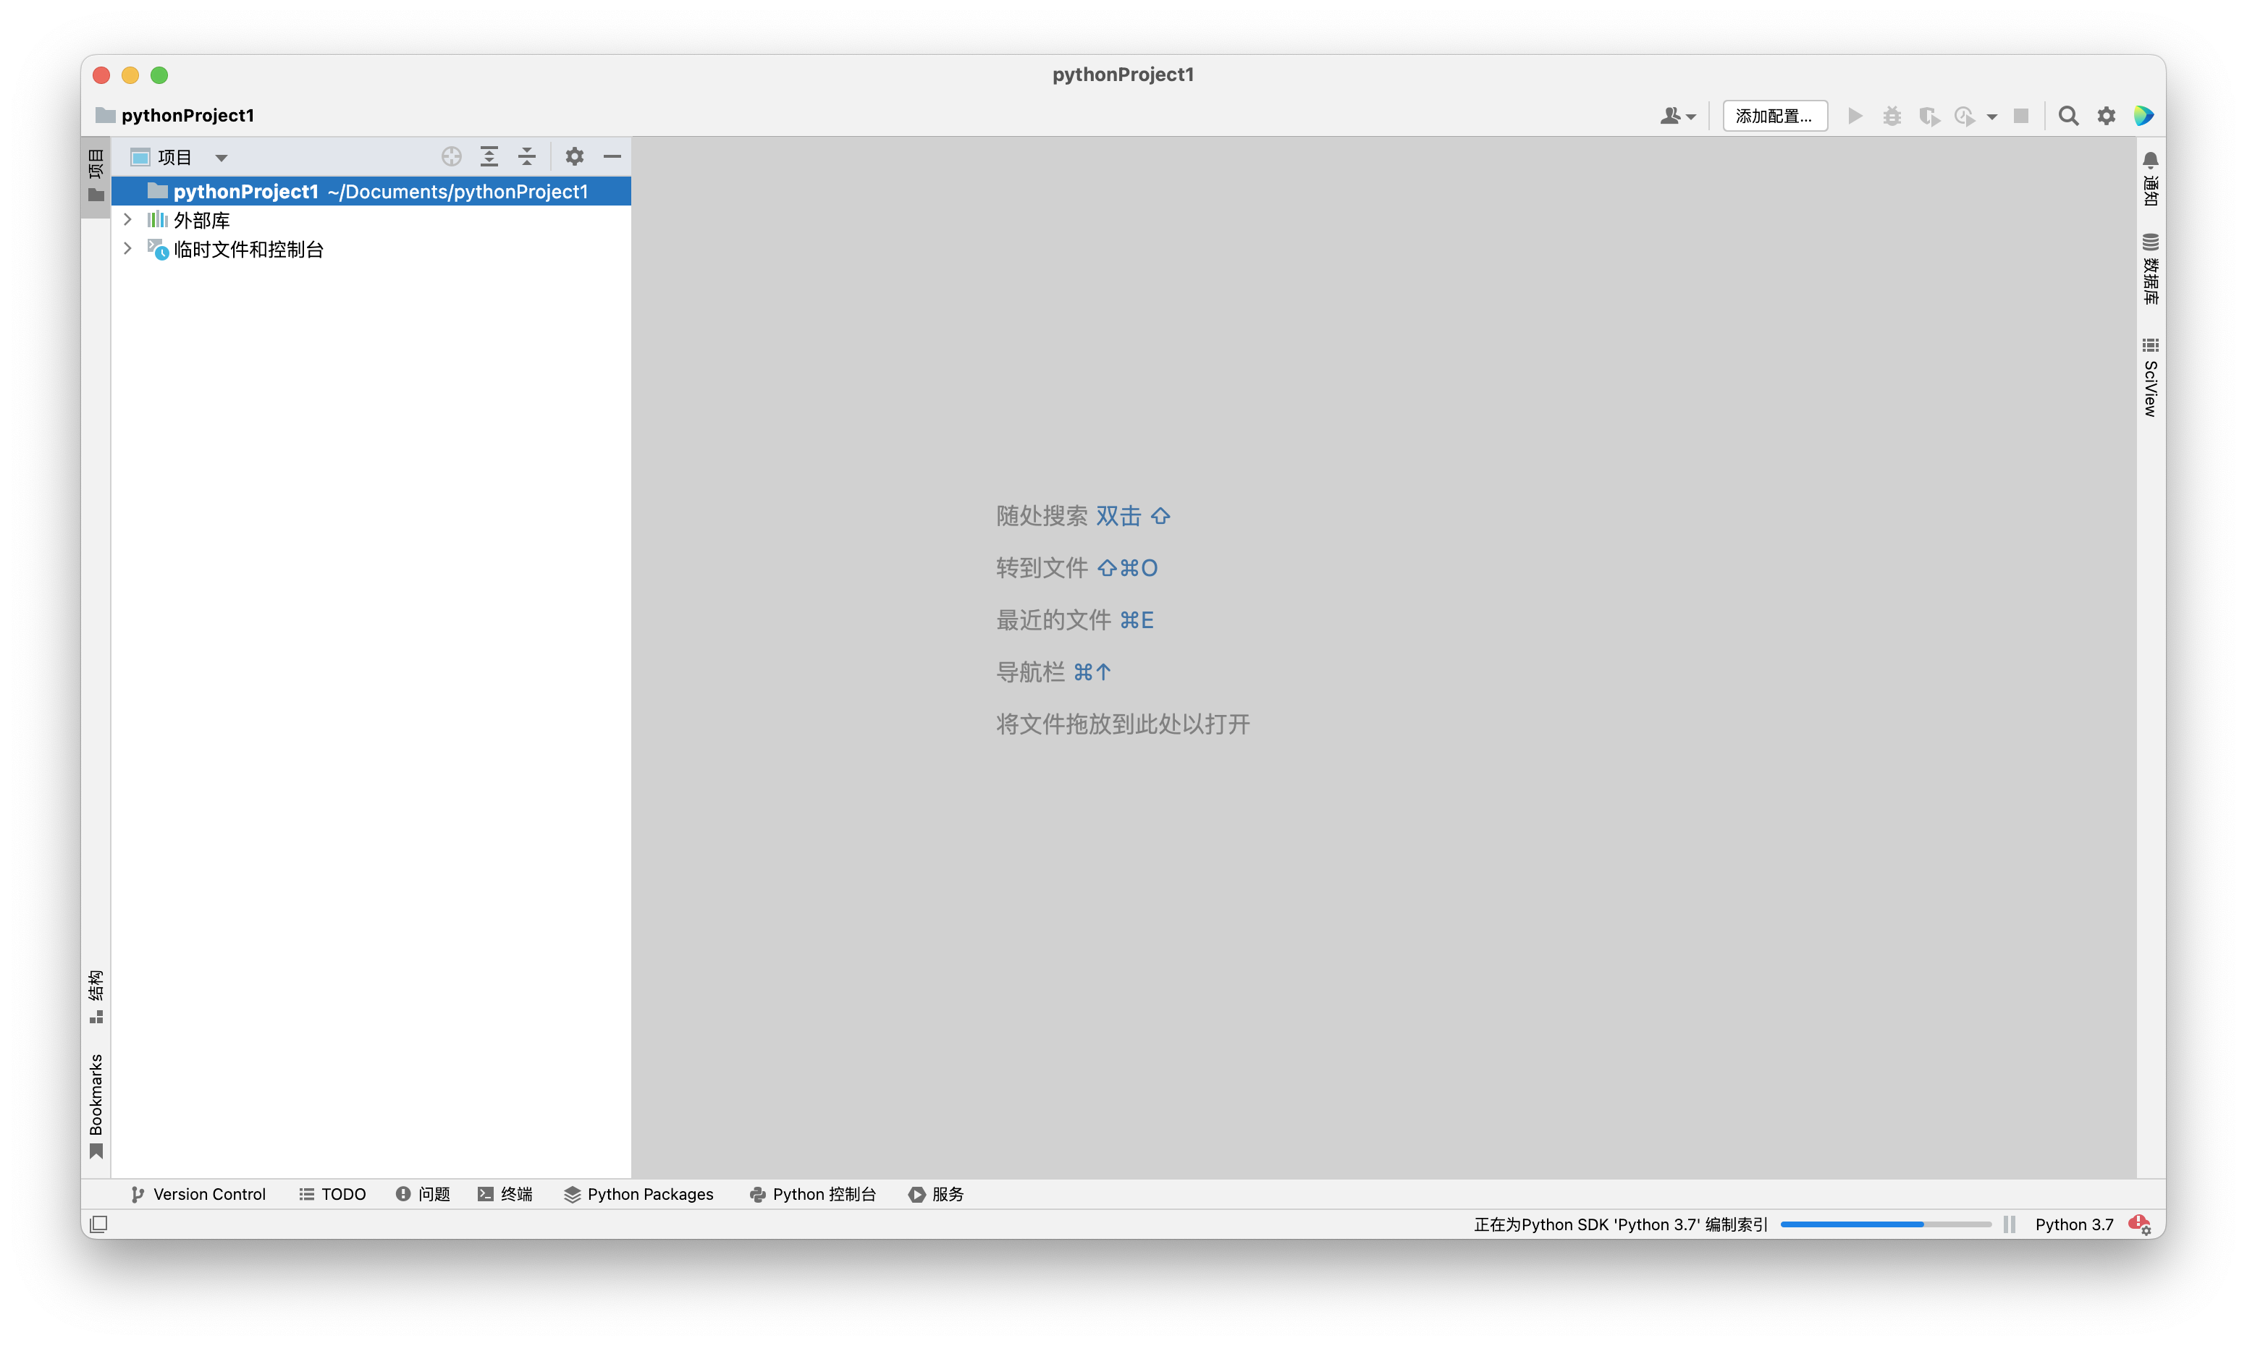Click the 添加配置 button
This screenshot has width=2247, height=1346.
[x=1774, y=116]
